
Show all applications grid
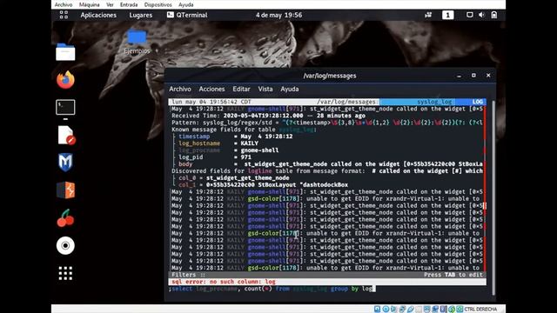pos(65,273)
